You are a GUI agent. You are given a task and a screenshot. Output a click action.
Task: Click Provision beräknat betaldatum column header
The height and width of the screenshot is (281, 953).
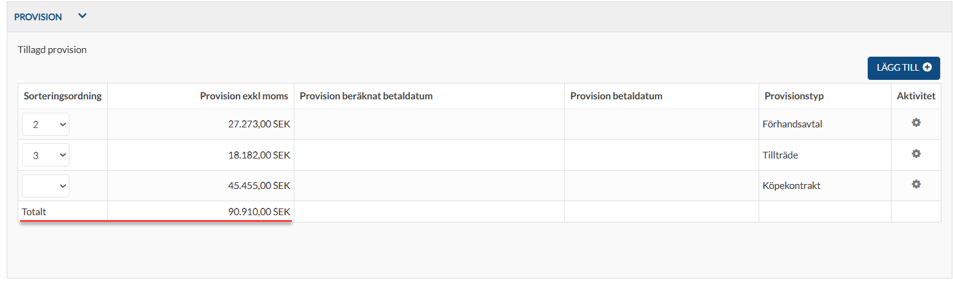point(366,96)
